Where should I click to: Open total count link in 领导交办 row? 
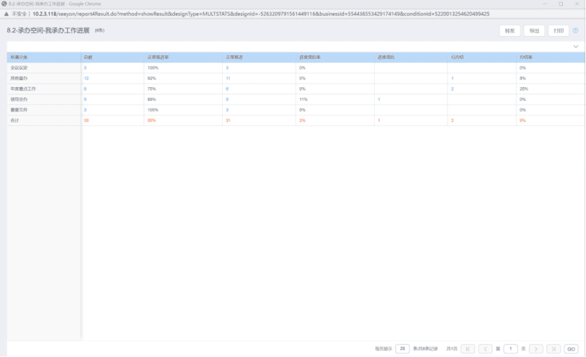tap(85, 99)
